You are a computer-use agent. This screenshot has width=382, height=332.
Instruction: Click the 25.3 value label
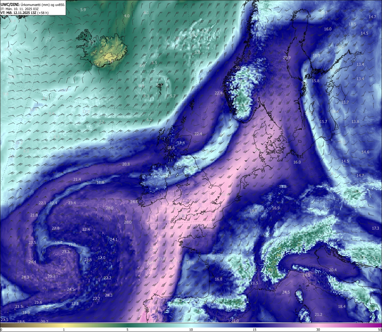51,276
